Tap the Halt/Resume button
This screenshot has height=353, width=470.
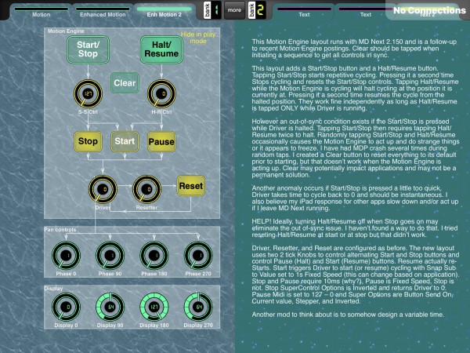161,49
